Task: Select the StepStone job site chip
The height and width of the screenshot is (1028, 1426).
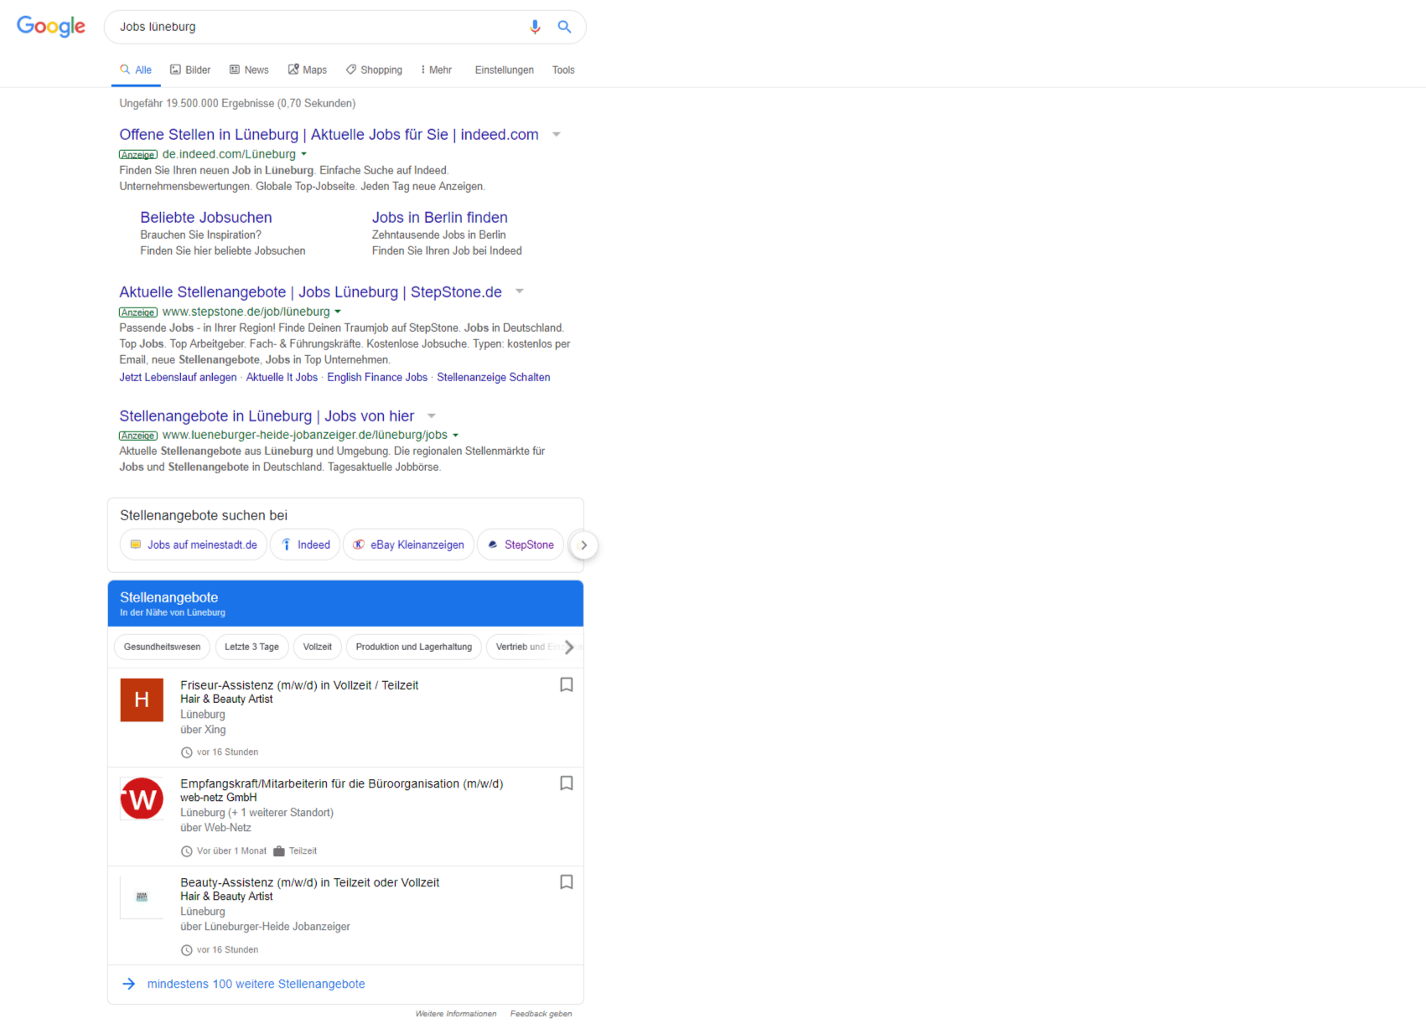Action: point(521,545)
